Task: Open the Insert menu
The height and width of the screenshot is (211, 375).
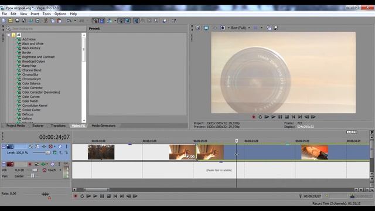Action: (35, 14)
